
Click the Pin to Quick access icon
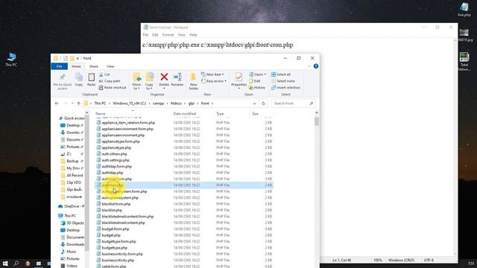[x=63, y=81]
